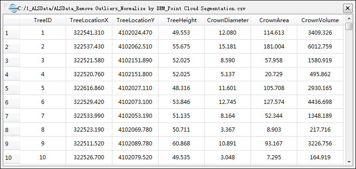
Task: Select TreeLocationX cell 322526.700
Action: pyautogui.click(x=89, y=157)
